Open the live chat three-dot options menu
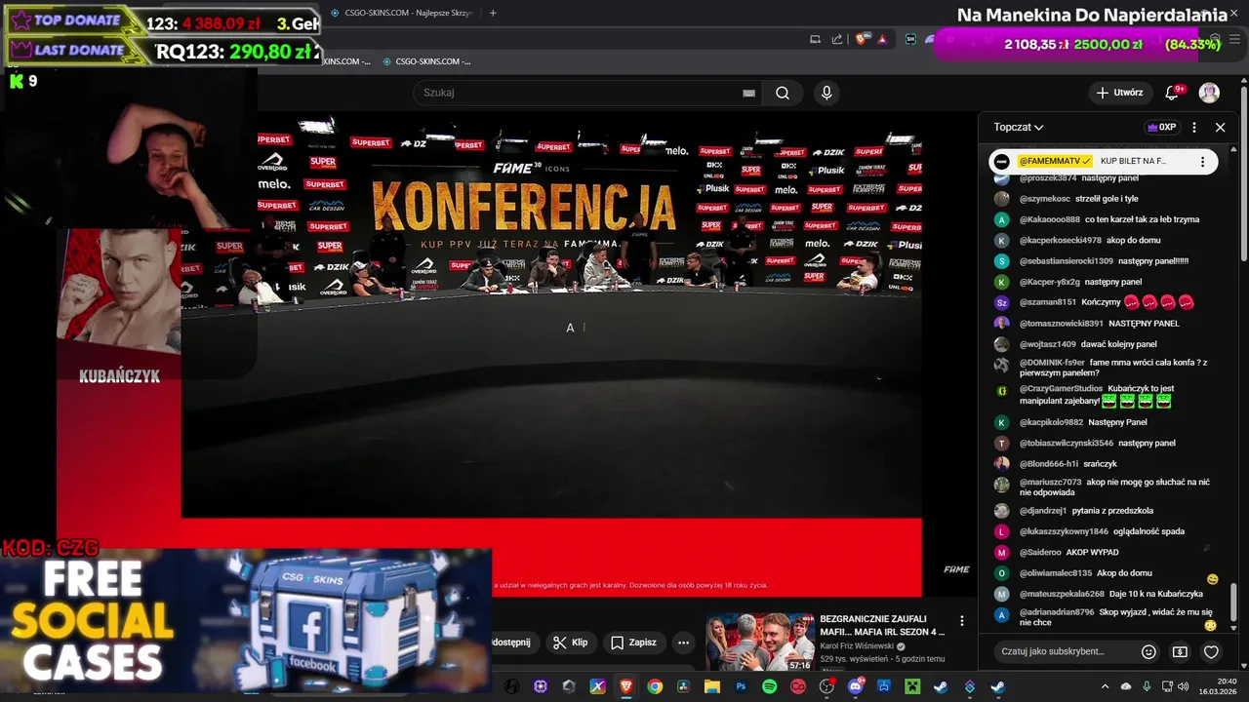This screenshot has height=702, width=1249. click(x=1193, y=127)
